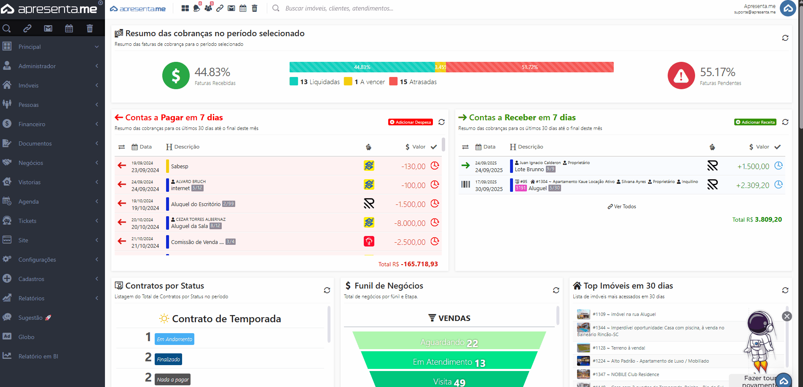Refresh the Resumo das cobranças panel
Screen dimensions: 803x387
pyautogui.click(x=786, y=38)
